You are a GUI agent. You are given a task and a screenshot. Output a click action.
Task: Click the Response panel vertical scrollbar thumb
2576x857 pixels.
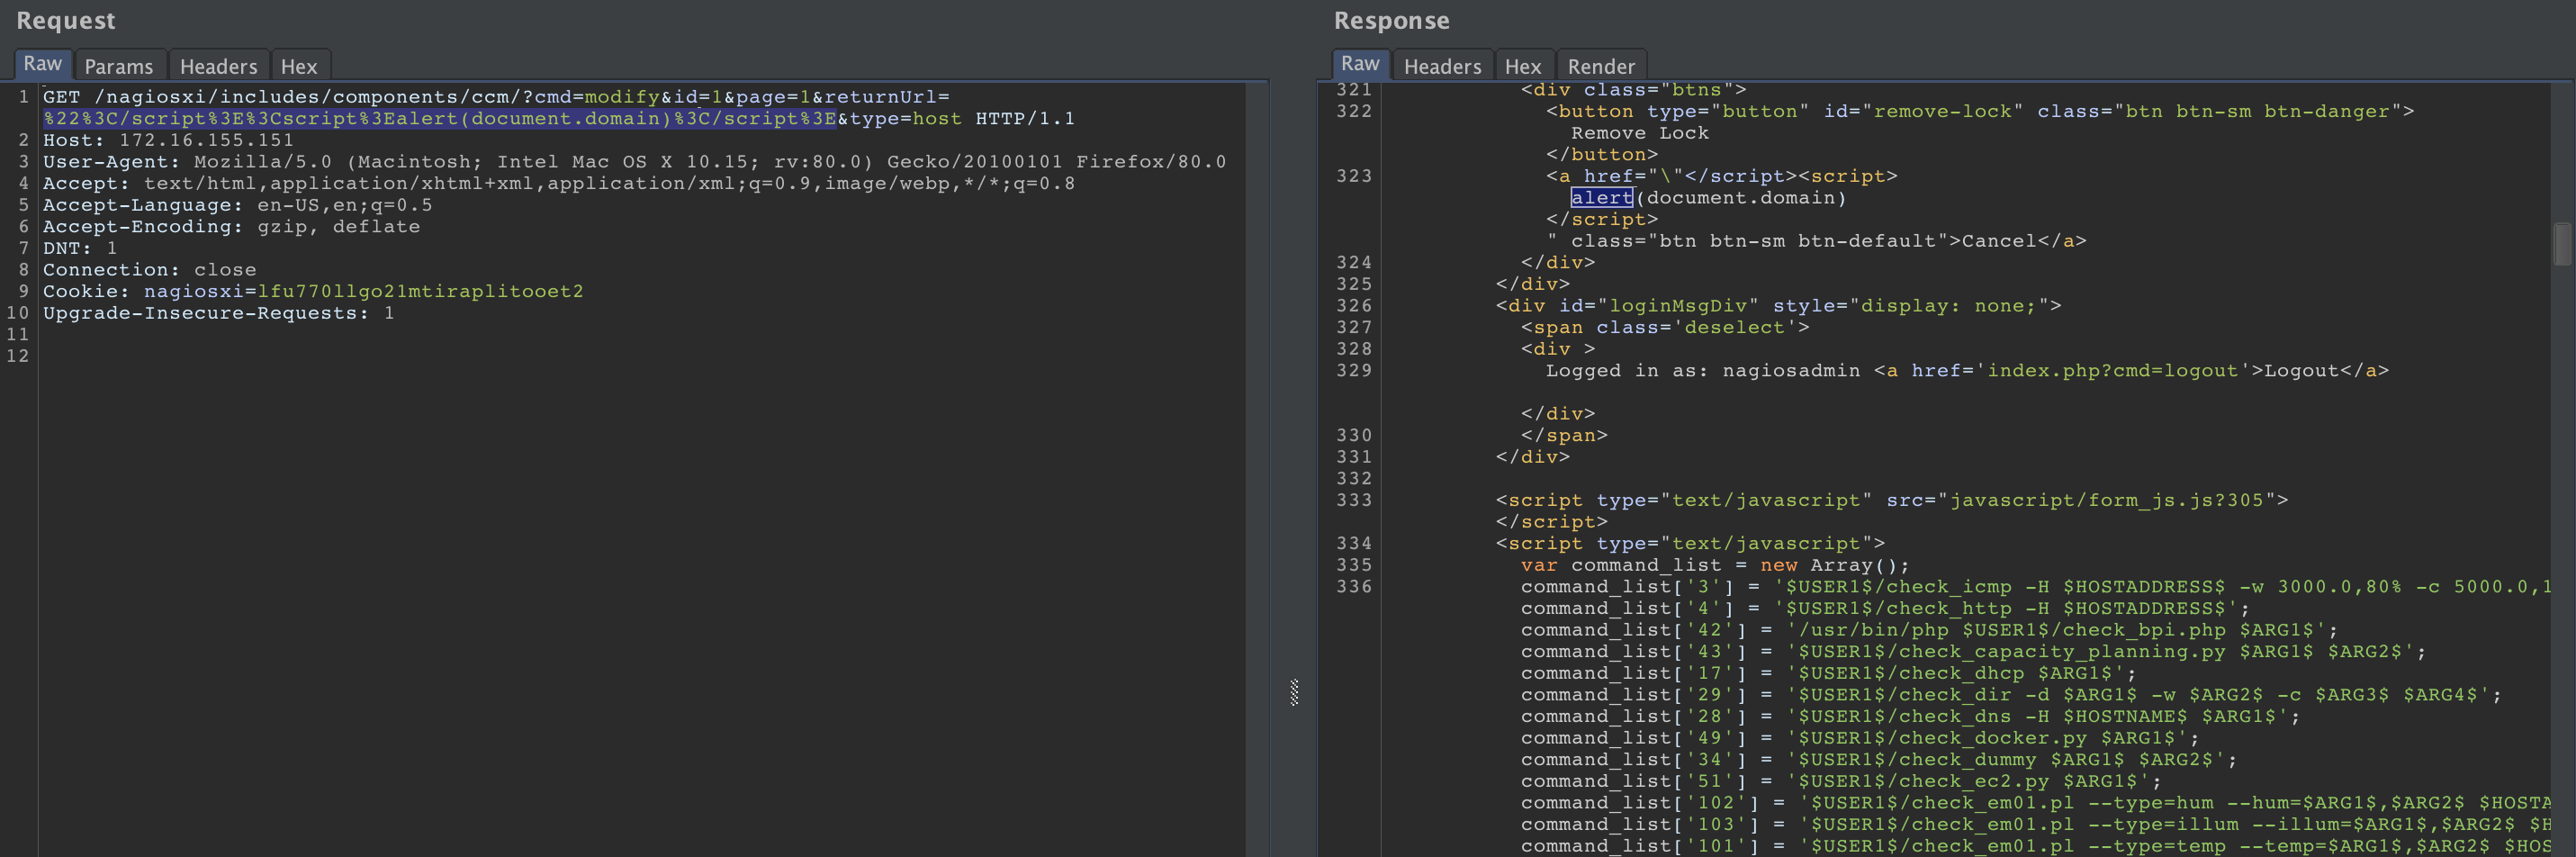[x=2562, y=244]
